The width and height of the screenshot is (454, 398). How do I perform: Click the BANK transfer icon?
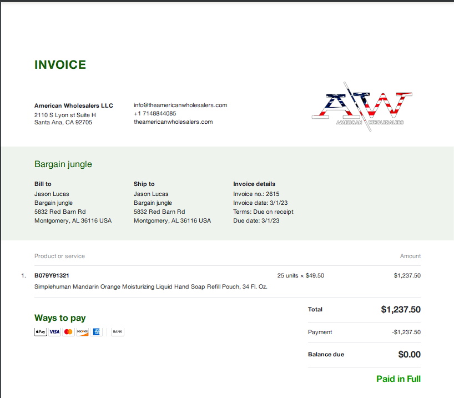[118, 332]
